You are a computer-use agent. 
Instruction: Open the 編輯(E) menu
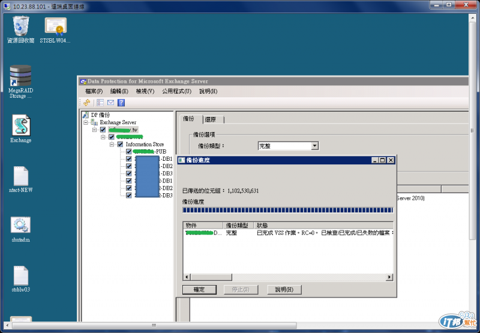119,91
